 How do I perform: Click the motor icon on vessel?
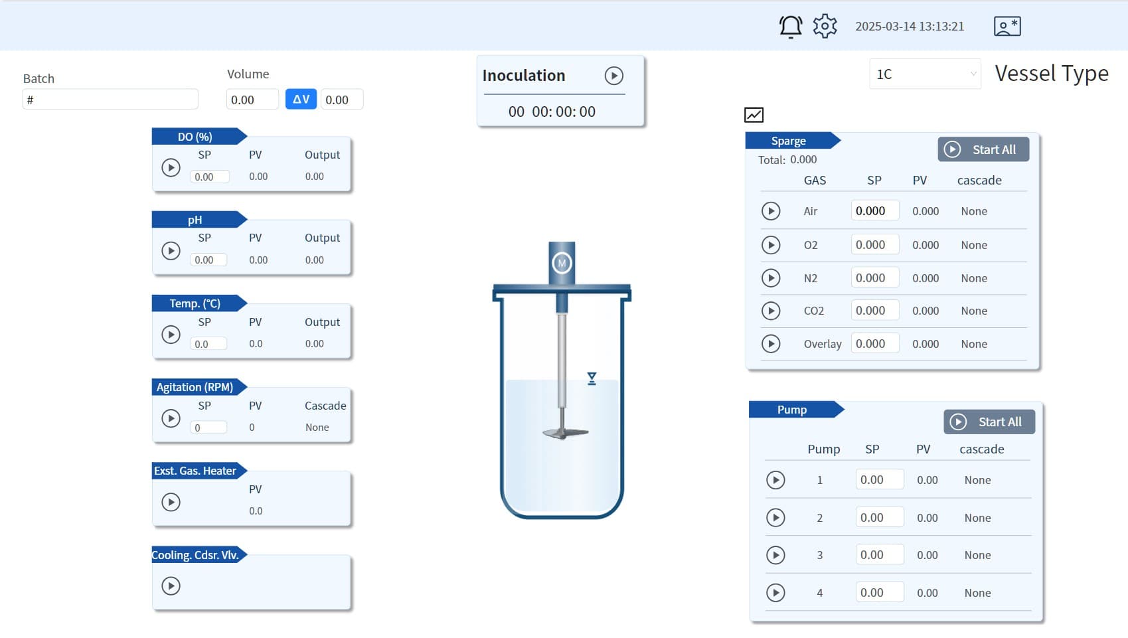click(x=562, y=263)
